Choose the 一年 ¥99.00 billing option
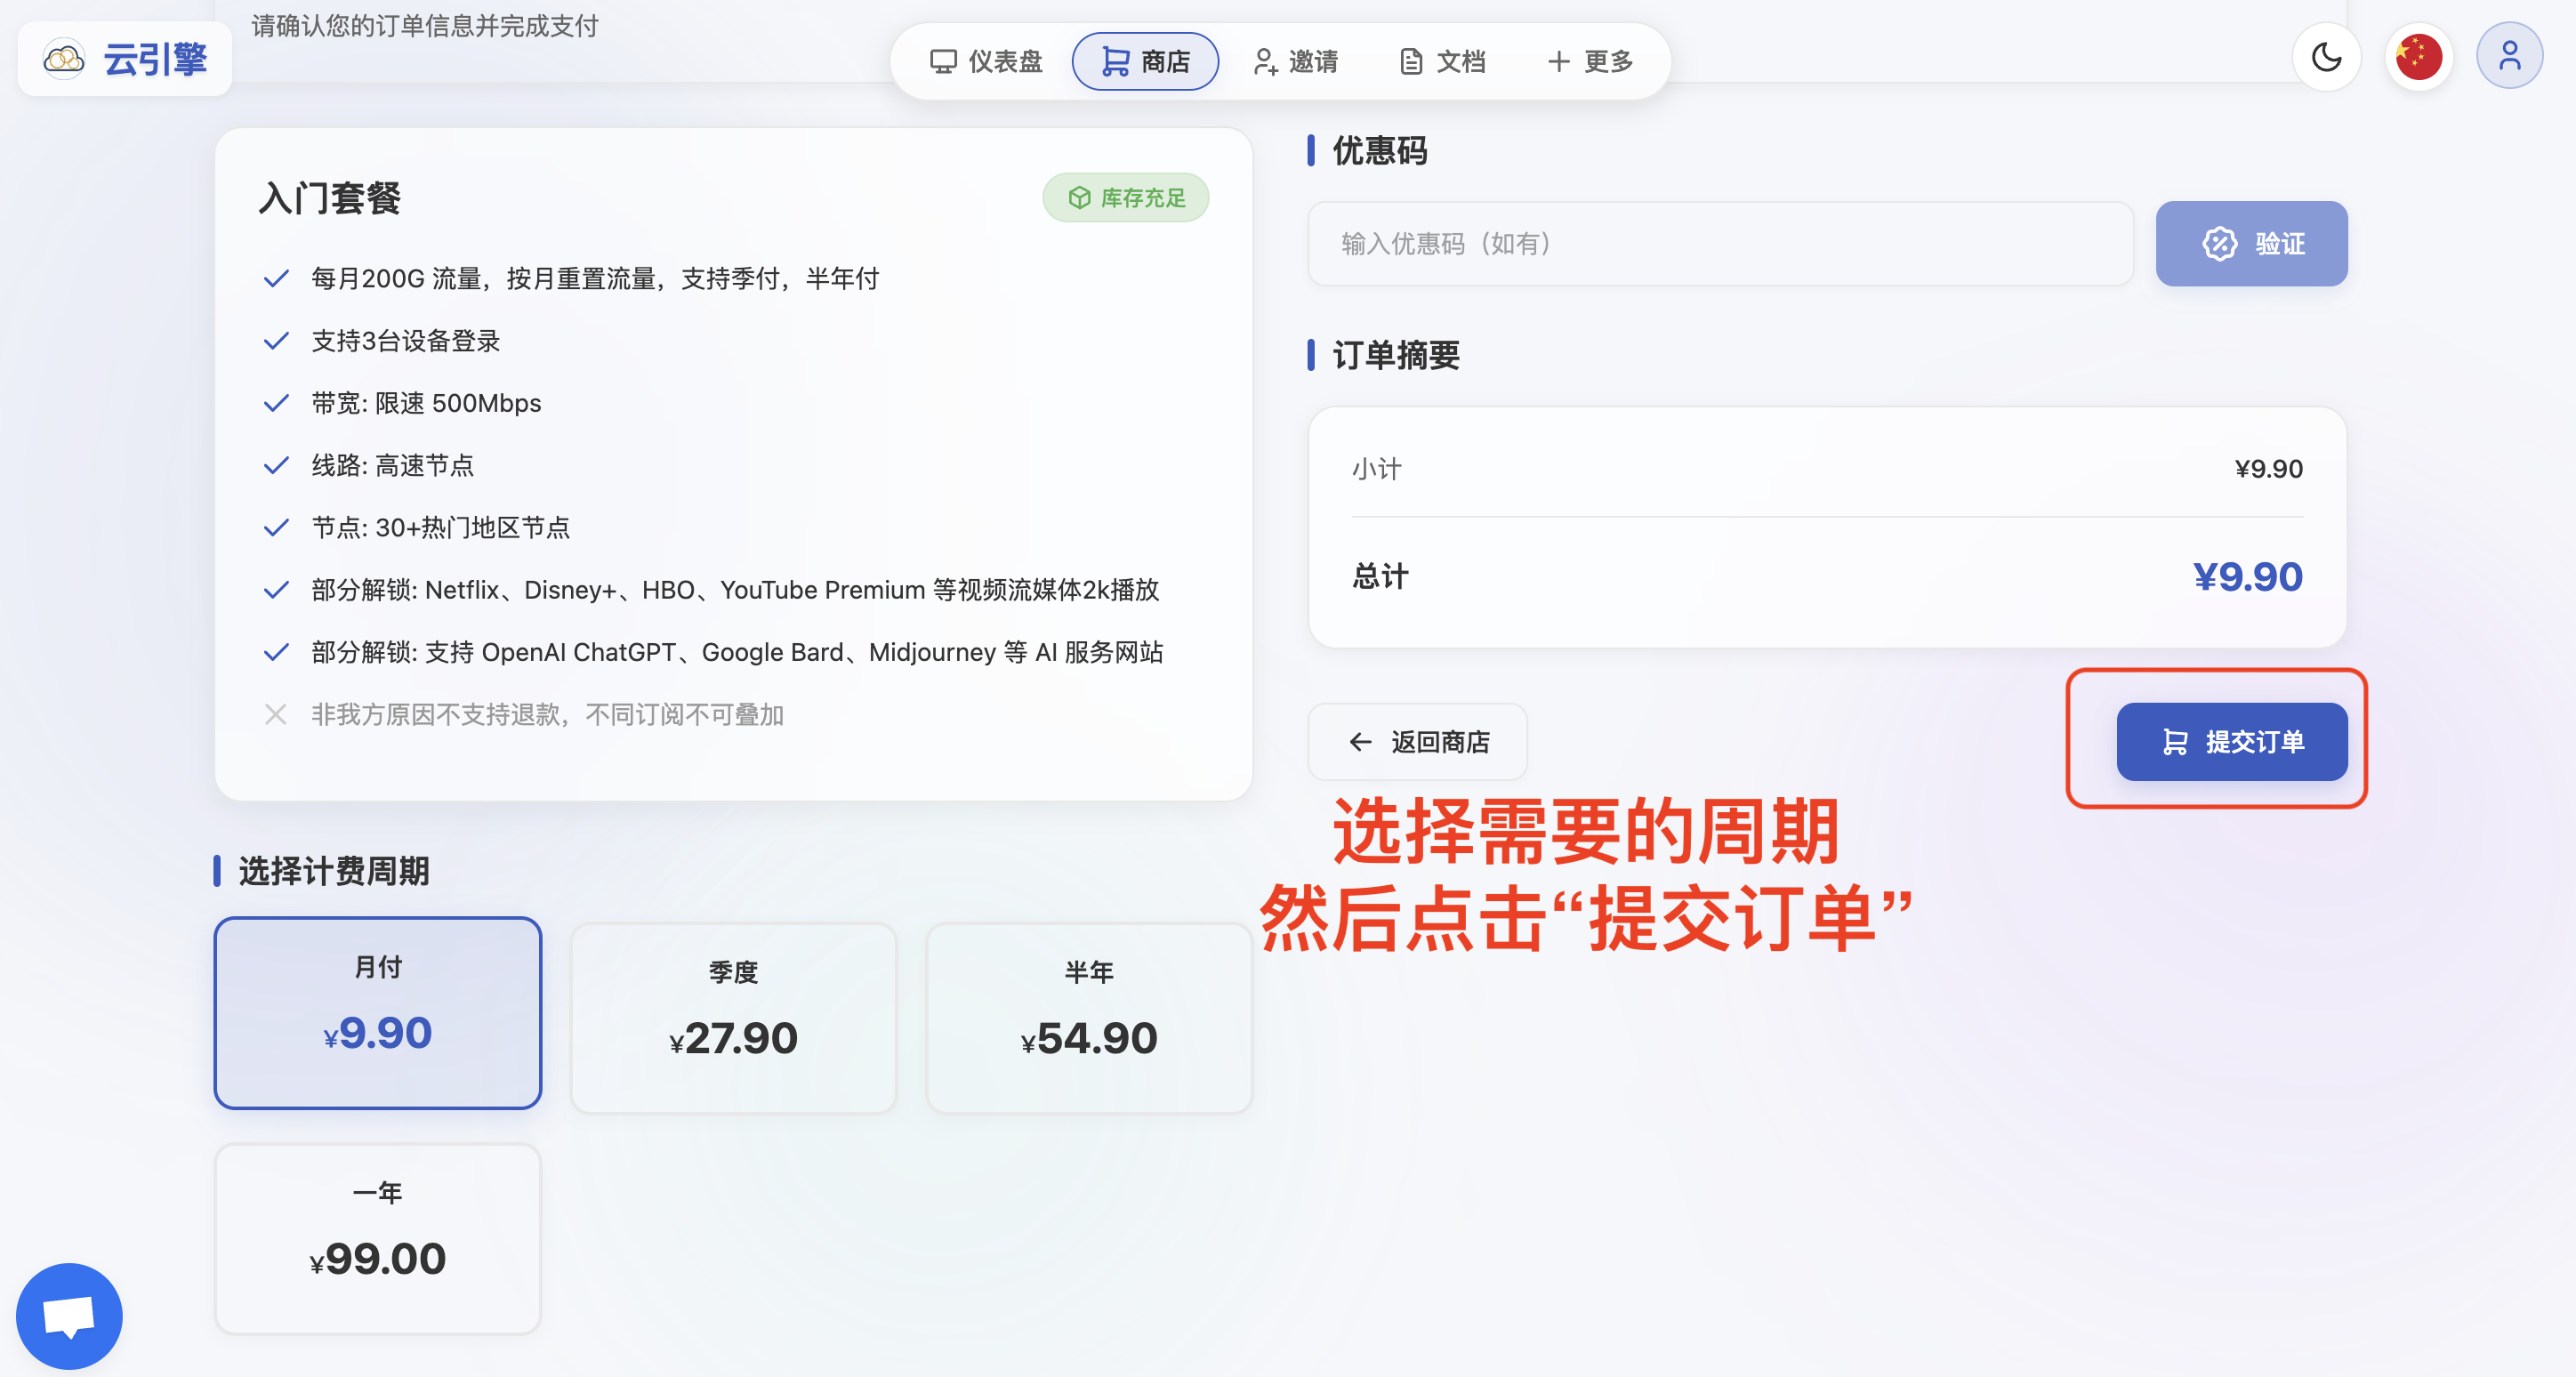Viewport: 2576px width, 1377px height. pos(378,1238)
